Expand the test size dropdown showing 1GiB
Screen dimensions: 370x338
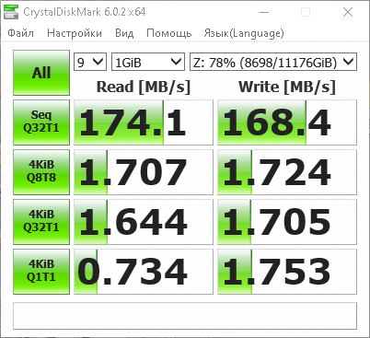(148, 62)
